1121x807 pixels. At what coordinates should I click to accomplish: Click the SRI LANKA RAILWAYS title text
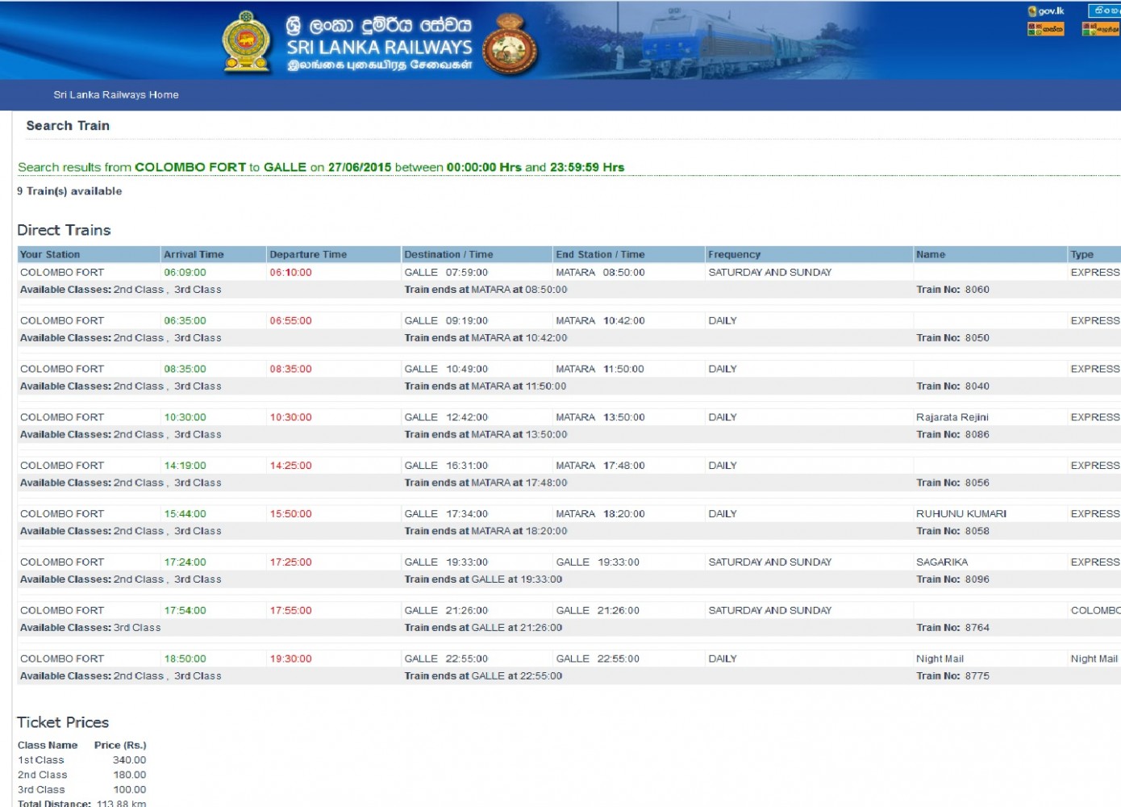click(379, 48)
